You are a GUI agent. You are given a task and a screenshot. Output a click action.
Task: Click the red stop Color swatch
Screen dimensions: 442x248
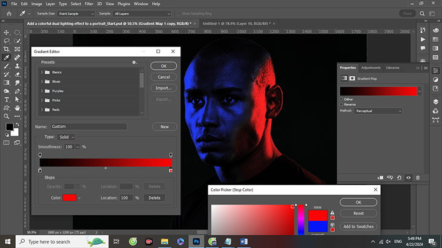coord(69,198)
